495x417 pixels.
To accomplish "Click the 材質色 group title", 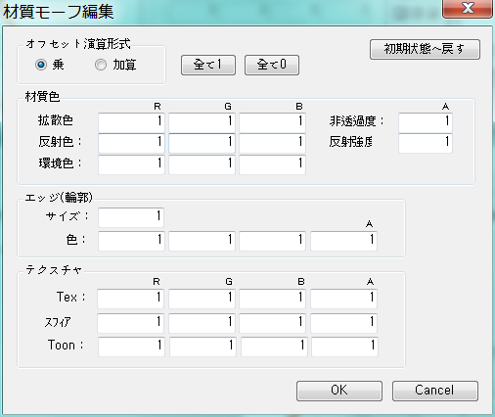I will tap(42, 97).
